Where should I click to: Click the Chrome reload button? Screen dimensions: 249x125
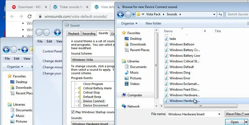coord(30,16)
